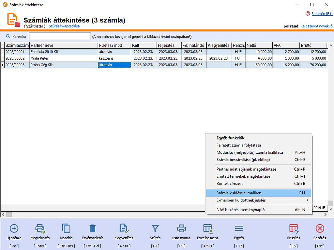Click the horizontal scrollbar right arrow
Screen dimensions: 334x250
tap(325, 215)
